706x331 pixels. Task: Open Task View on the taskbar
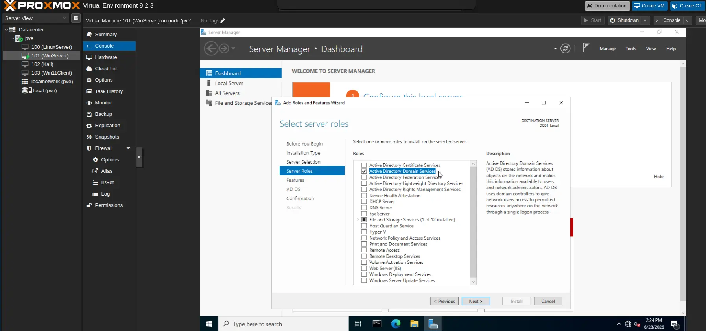tap(358, 324)
